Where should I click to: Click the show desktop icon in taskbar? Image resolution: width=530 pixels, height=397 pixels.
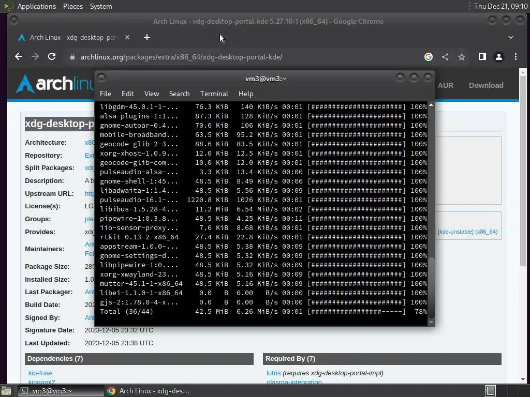pos(6,391)
